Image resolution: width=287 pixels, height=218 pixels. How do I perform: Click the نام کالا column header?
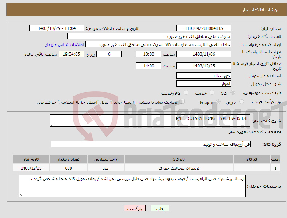pyautogui.click(x=179, y=159)
